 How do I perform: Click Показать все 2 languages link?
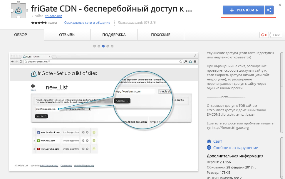[x=230, y=178]
